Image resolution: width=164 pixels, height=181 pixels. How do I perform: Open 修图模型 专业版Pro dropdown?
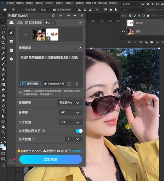69,103
